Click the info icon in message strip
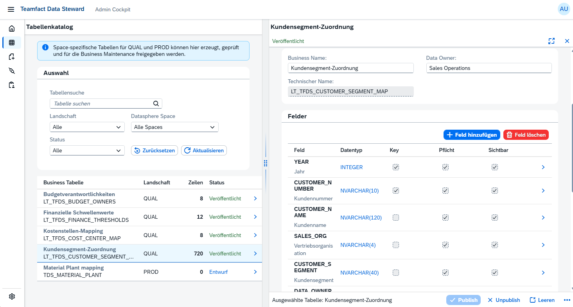The width and height of the screenshot is (573, 307). 45,47
